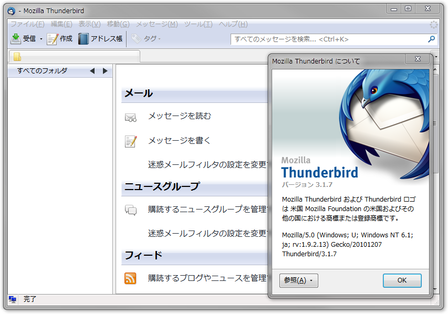This screenshot has height=314, width=448.
Task: Select the folder tab with yellow icon
Action: tap(75, 57)
